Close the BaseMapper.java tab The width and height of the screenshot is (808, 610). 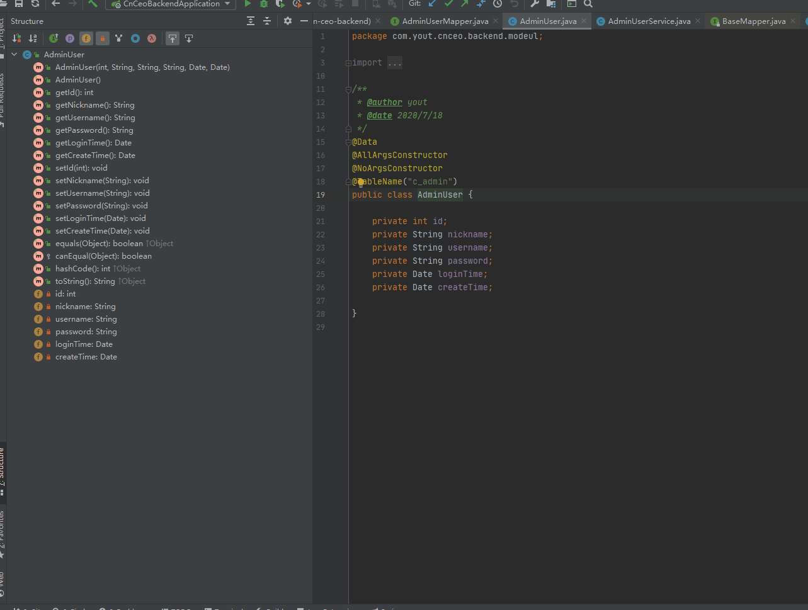point(793,21)
